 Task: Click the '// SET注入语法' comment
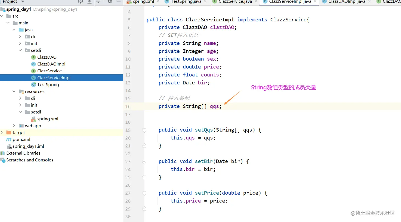coord(179,35)
